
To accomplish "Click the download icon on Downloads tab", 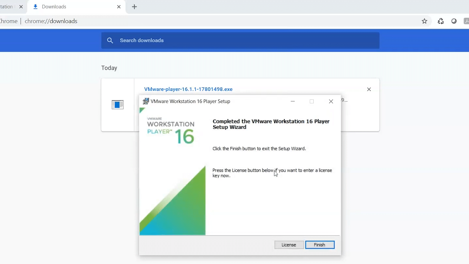I will (35, 7).
